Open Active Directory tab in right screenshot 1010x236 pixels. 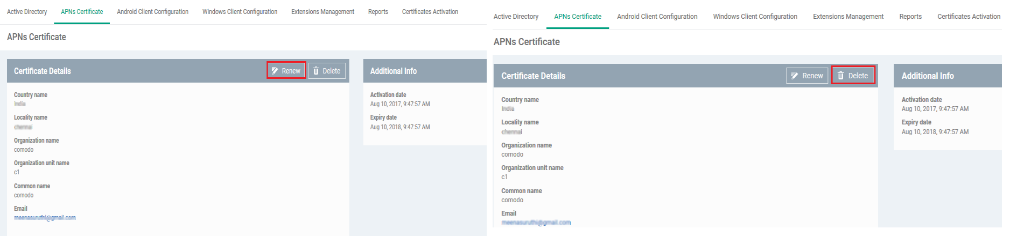tap(516, 17)
